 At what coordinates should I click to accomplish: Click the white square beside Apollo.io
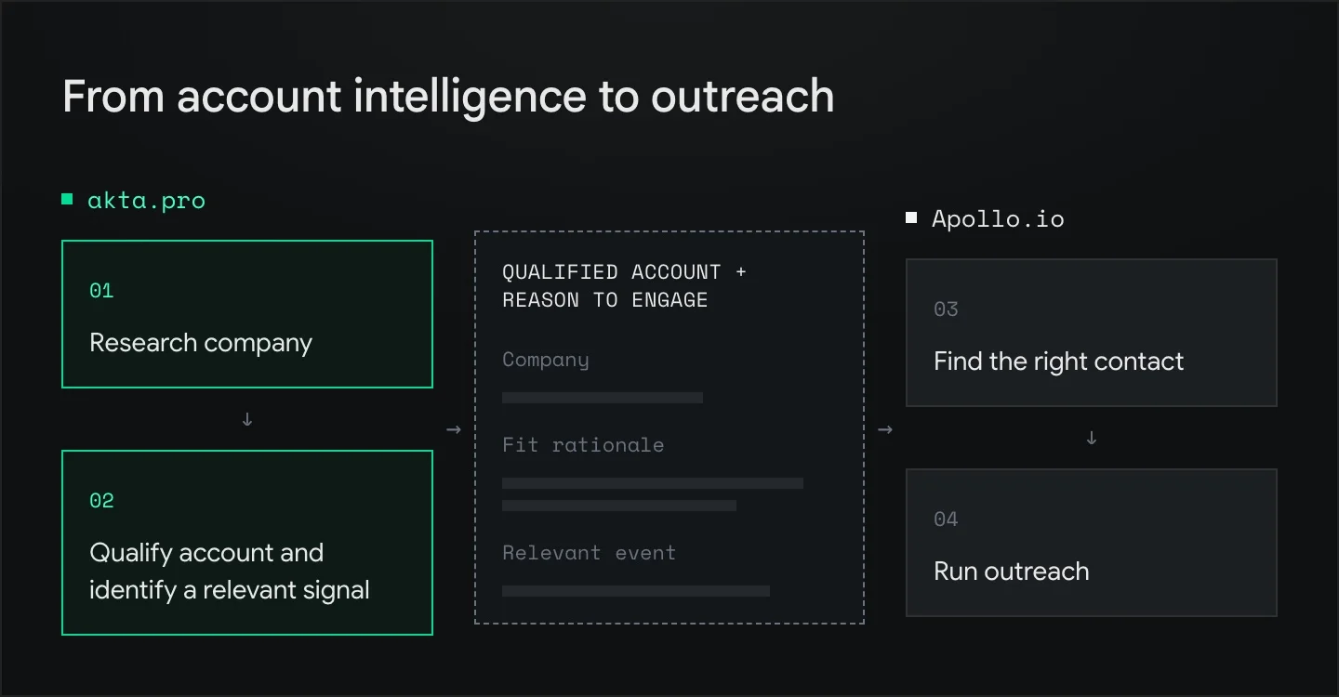pos(911,217)
